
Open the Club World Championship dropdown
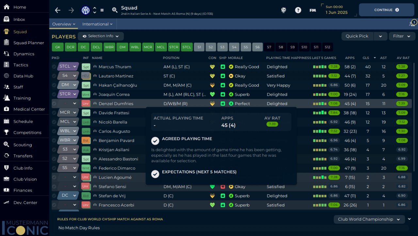pos(369,219)
